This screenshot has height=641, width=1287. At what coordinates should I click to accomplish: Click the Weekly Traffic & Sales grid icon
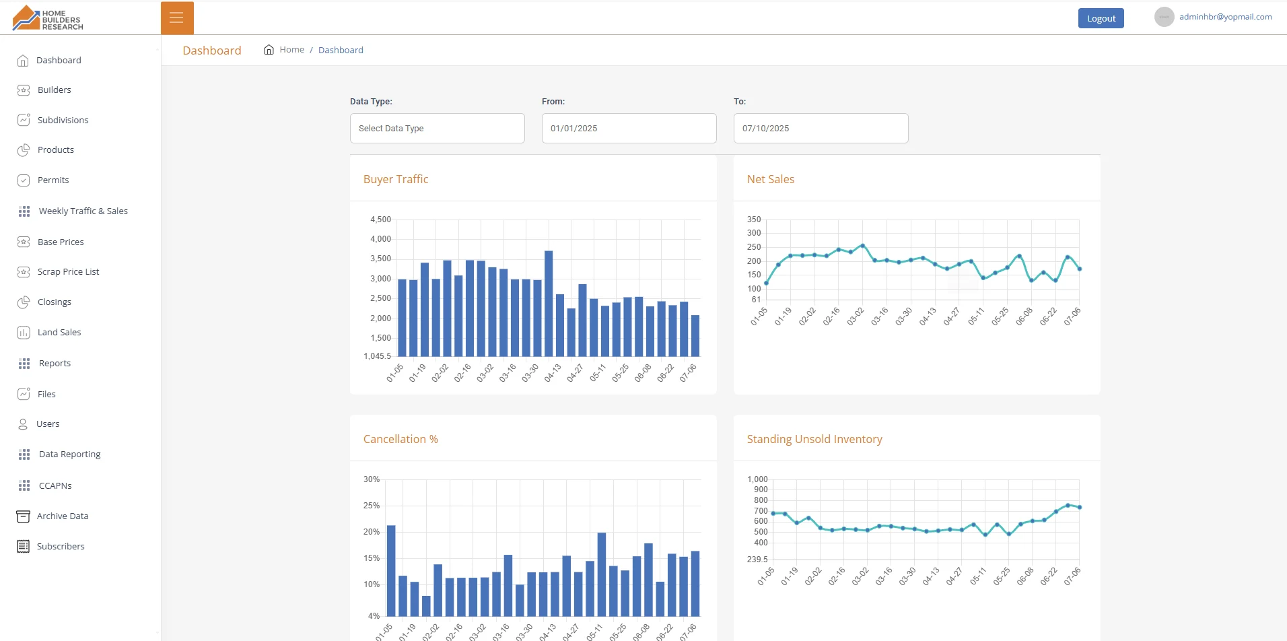coord(24,211)
